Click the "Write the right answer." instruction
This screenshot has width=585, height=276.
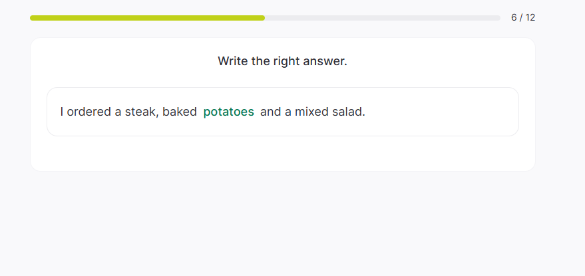tap(282, 61)
